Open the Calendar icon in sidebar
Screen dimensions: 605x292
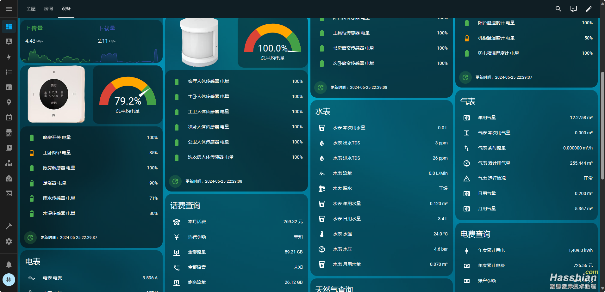click(x=9, y=118)
